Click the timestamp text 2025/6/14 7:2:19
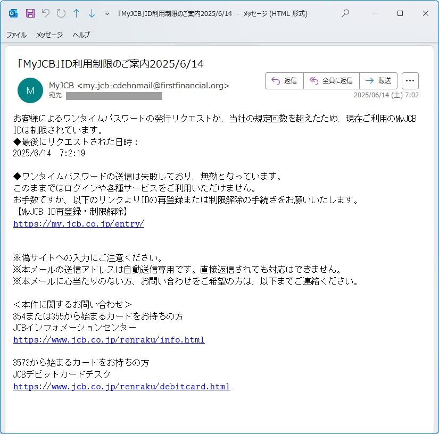Viewport: 439px width, 434px height. [49, 153]
